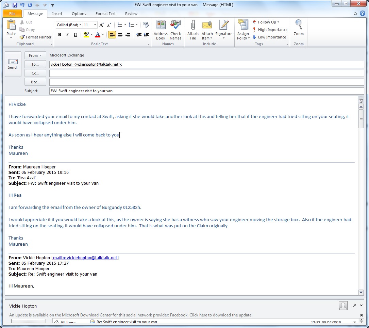
Task: Switch to the Insert tab
Action: 57,14
